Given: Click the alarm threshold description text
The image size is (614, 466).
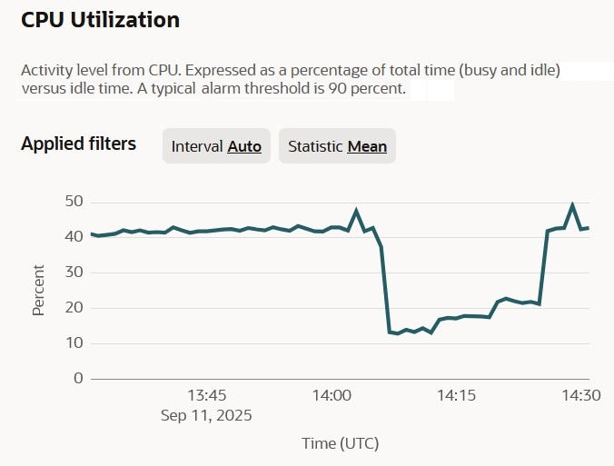Looking at the screenshot, I should click(x=213, y=89).
